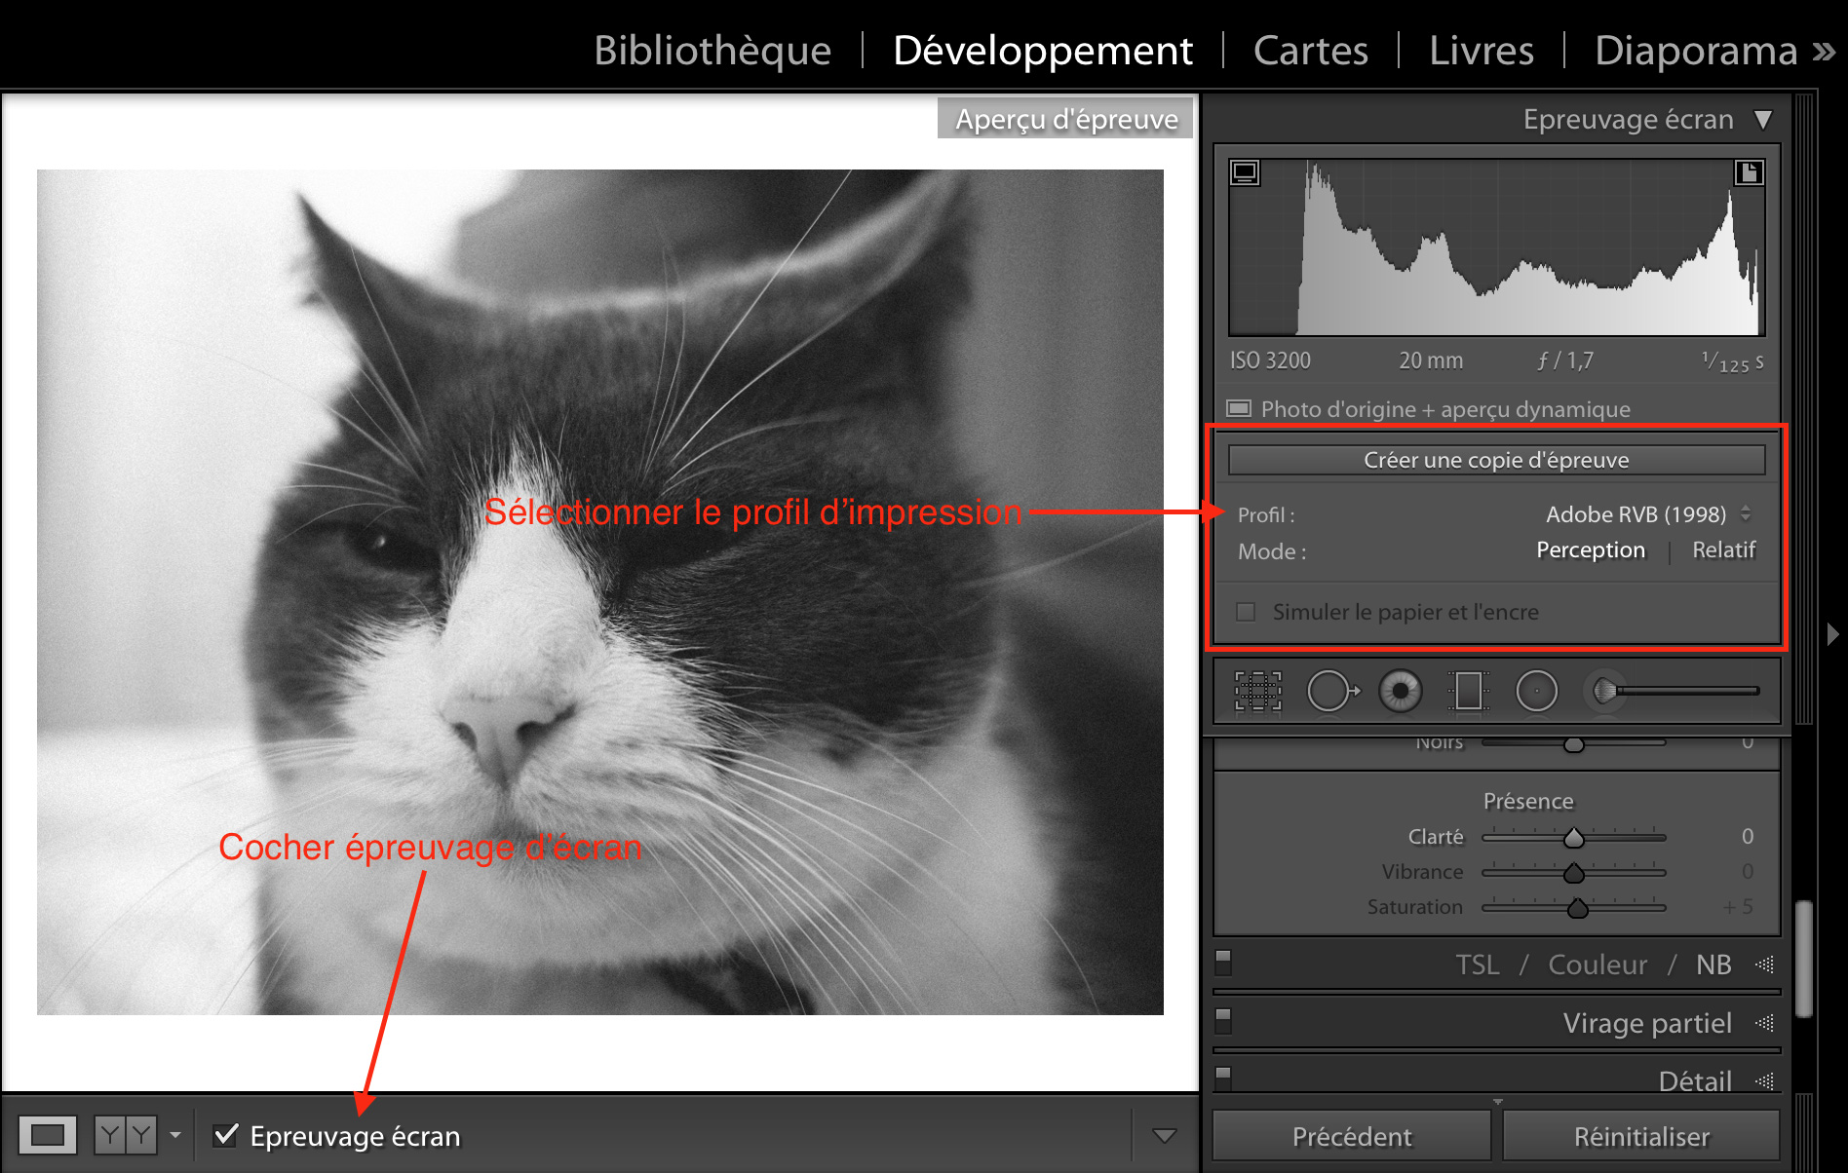Screen dimensions: 1848x1173
Task: Click Créer une copie d'épreuve
Action: pos(1496,459)
